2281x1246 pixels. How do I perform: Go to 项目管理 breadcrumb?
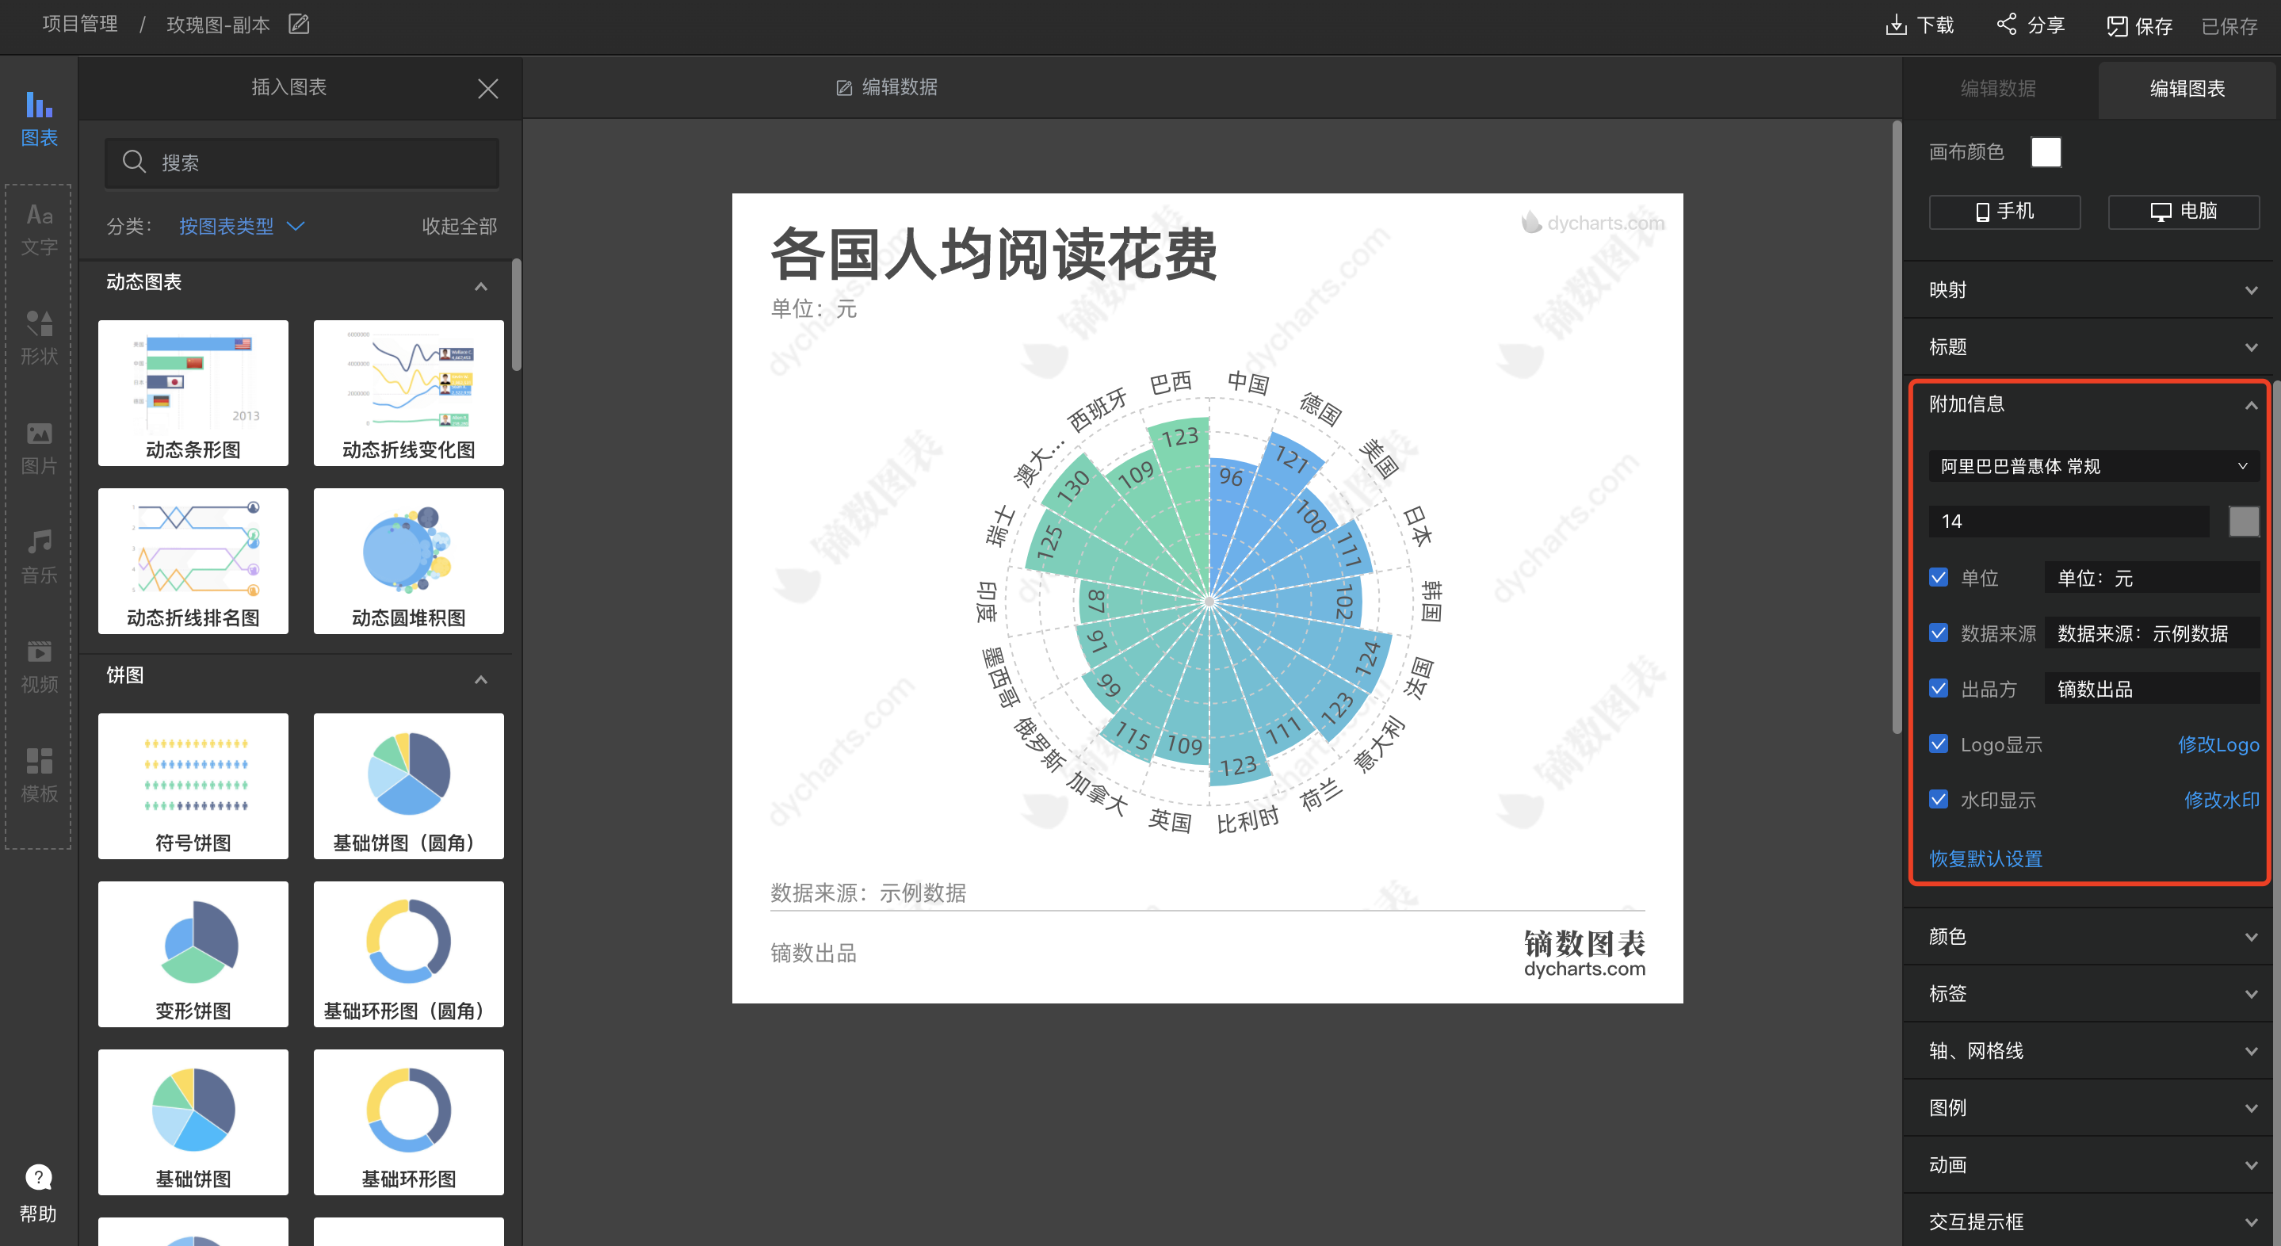(x=80, y=24)
